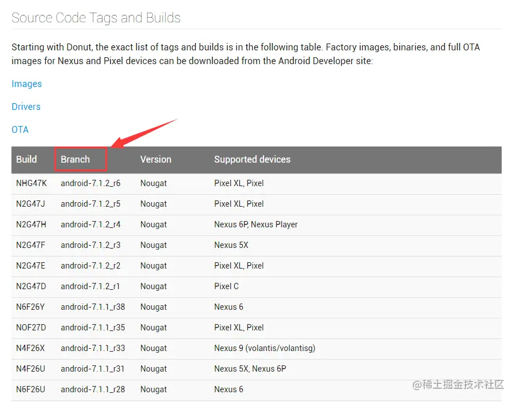The image size is (516, 402).
Task: Open the Images link
Action: click(x=27, y=84)
